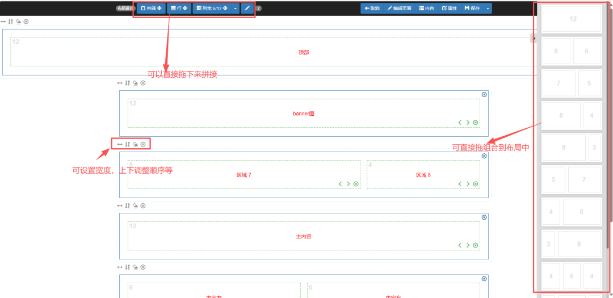Remove the 区域 7 container with its gray X icon

tap(143, 144)
